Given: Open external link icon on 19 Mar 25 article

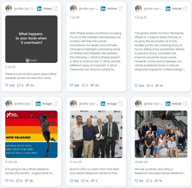Looking at the screenshot, I should click(x=185, y=103).
